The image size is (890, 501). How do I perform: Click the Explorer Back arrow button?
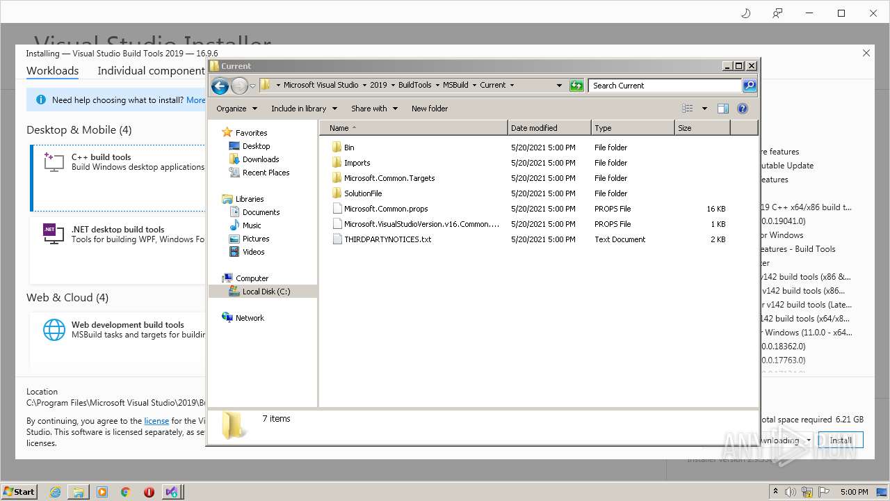point(220,86)
